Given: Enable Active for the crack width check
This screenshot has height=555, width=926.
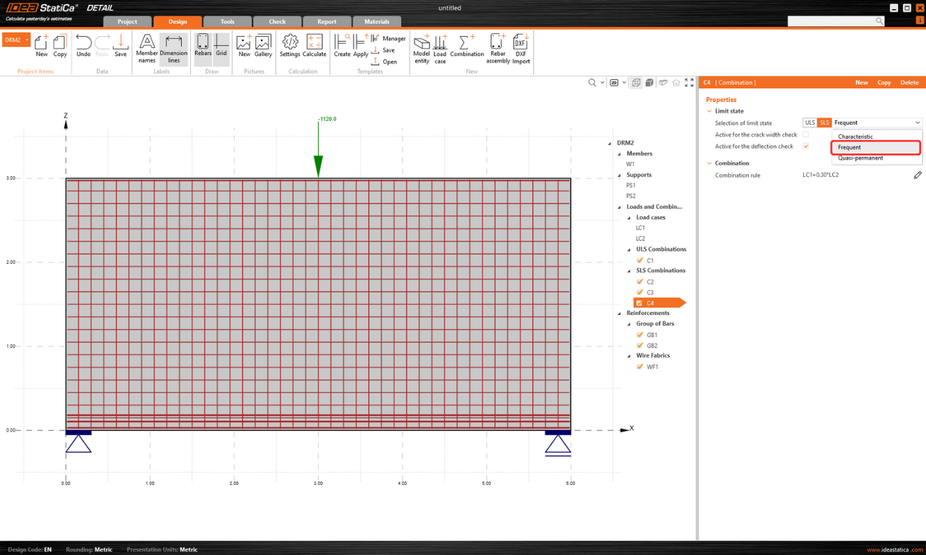Looking at the screenshot, I should 806,135.
